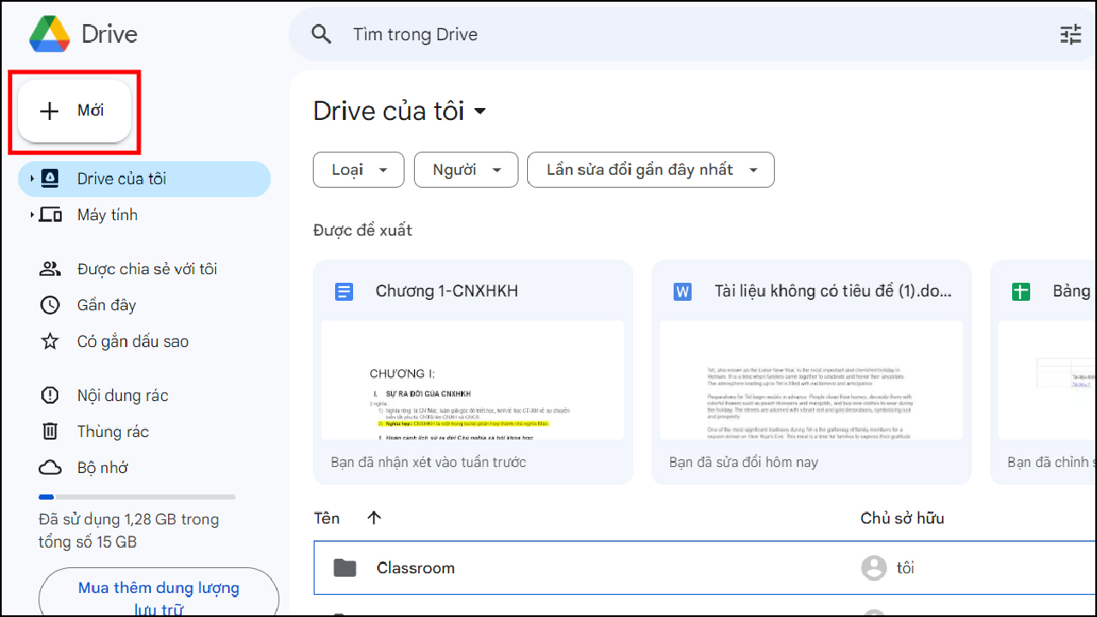Image resolution: width=1097 pixels, height=617 pixels.
Task: Expand the Drive của tôi tree arrow
Action: click(x=32, y=178)
